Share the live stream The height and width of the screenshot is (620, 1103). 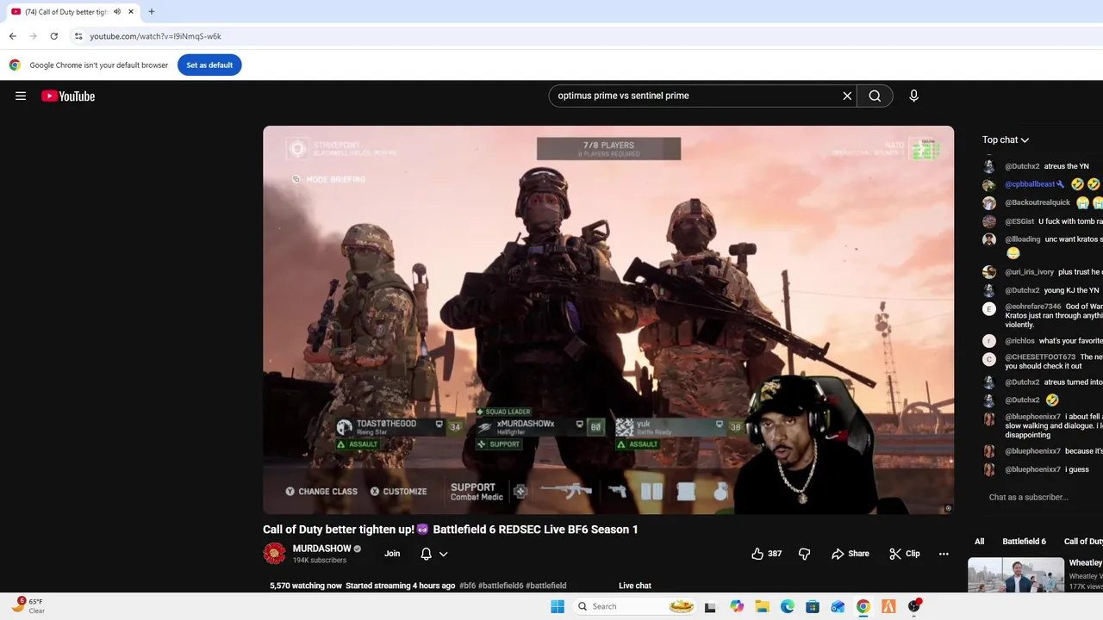[x=850, y=554]
